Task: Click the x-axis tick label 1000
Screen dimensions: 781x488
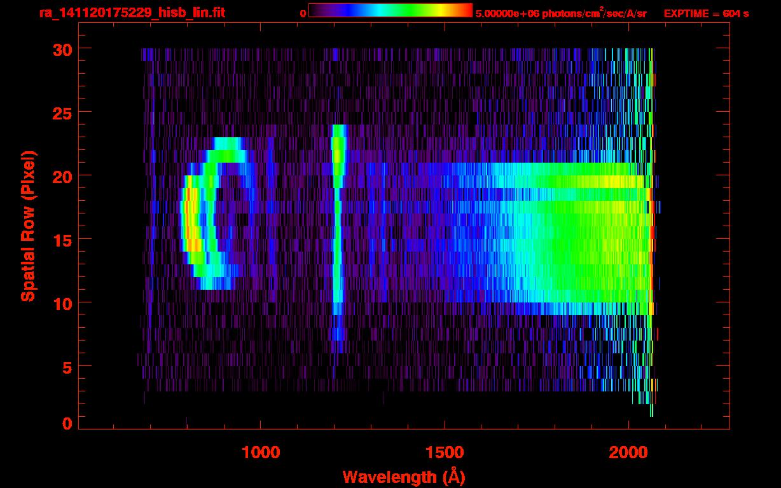Action: tap(261, 452)
